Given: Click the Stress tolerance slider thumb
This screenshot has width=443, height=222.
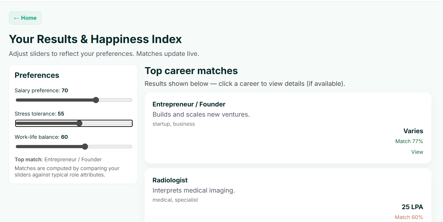Looking at the screenshot, I should (x=80, y=123).
